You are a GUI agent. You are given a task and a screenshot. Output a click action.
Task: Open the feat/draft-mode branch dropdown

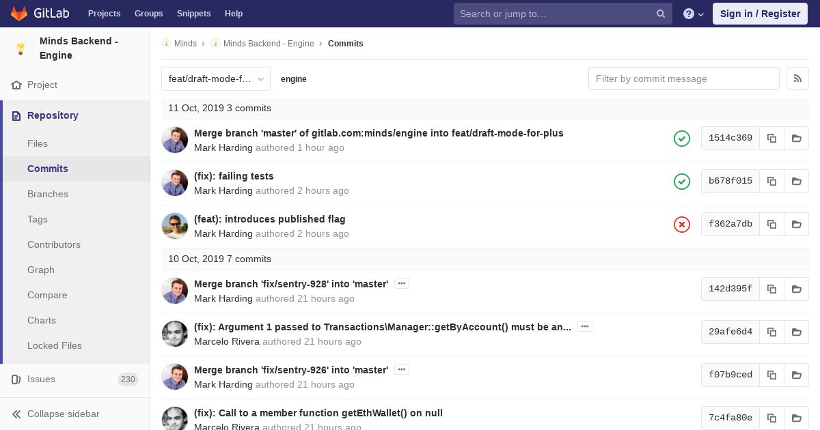[x=216, y=78]
